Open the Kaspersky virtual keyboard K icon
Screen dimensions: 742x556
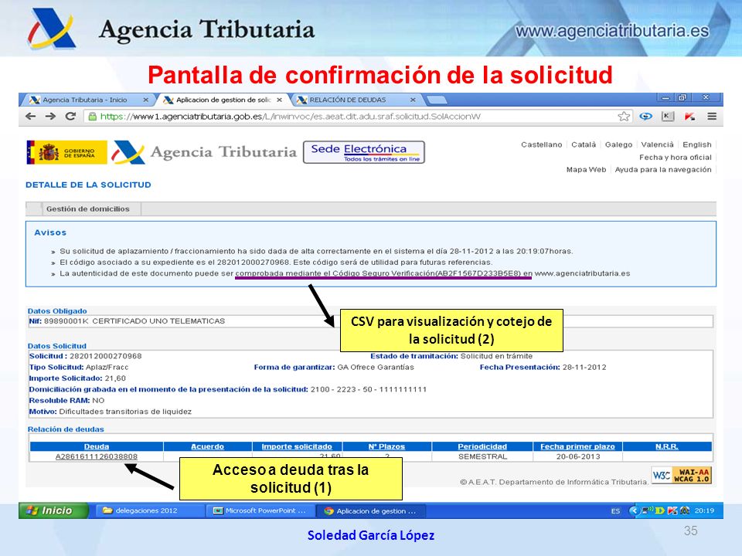pyautogui.click(x=668, y=117)
